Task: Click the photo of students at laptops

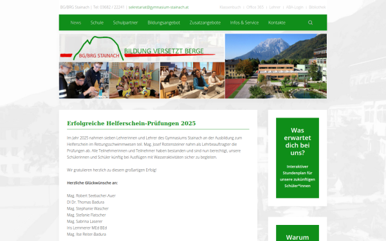Action: pos(192,80)
